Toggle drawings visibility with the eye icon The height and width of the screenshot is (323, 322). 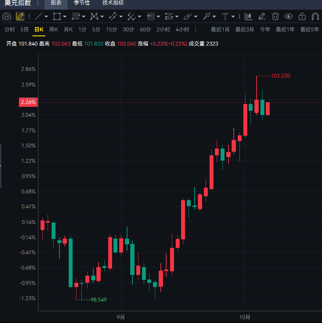pyautogui.click(x=289, y=16)
